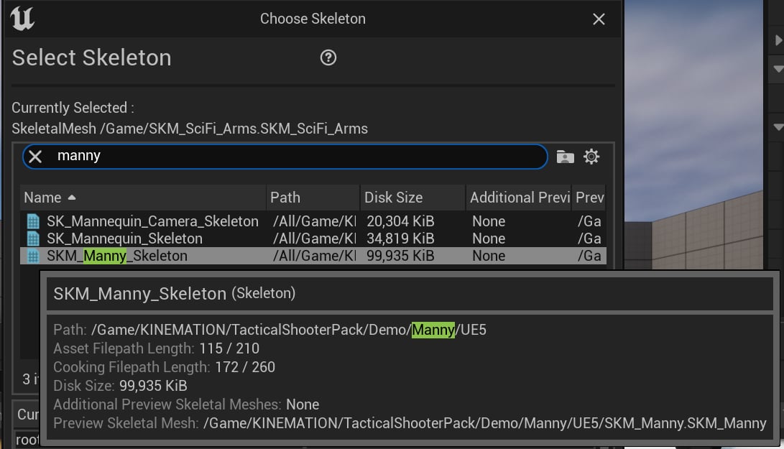Click the tooltip Path value for KINEMATION
Screen dimensions: 784x449
[288, 330]
